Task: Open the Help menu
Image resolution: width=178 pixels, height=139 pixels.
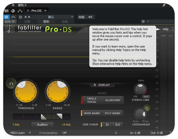Action: [x=165, y=29]
